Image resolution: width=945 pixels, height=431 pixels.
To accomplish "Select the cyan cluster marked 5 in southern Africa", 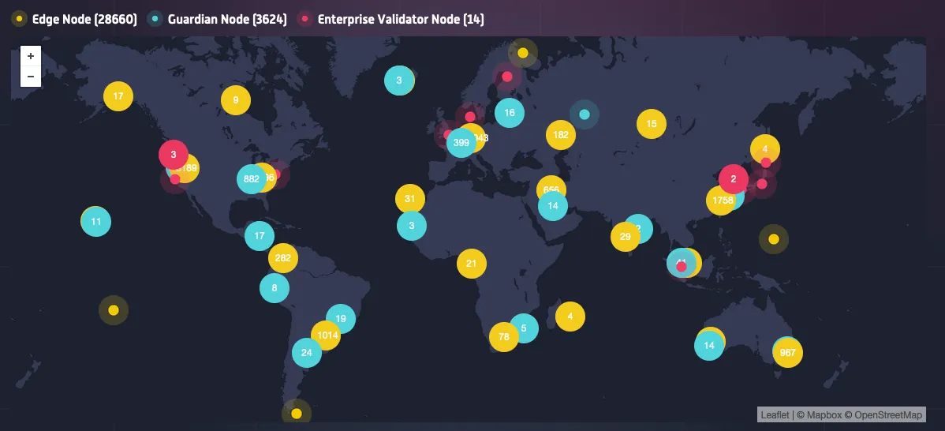I will [x=524, y=328].
